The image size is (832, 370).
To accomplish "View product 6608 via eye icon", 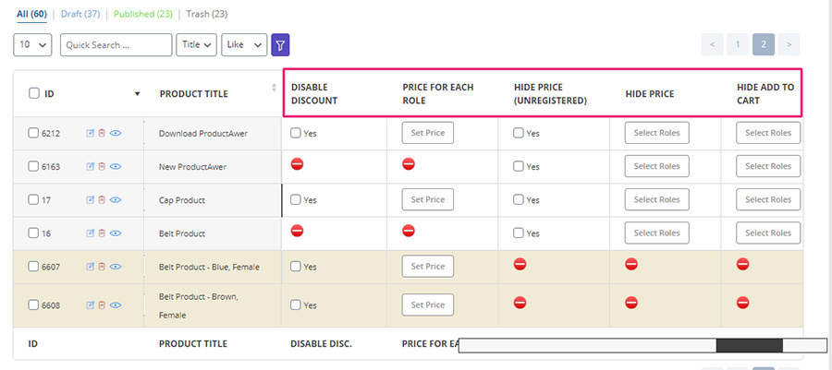I will (x=116, y=305).
